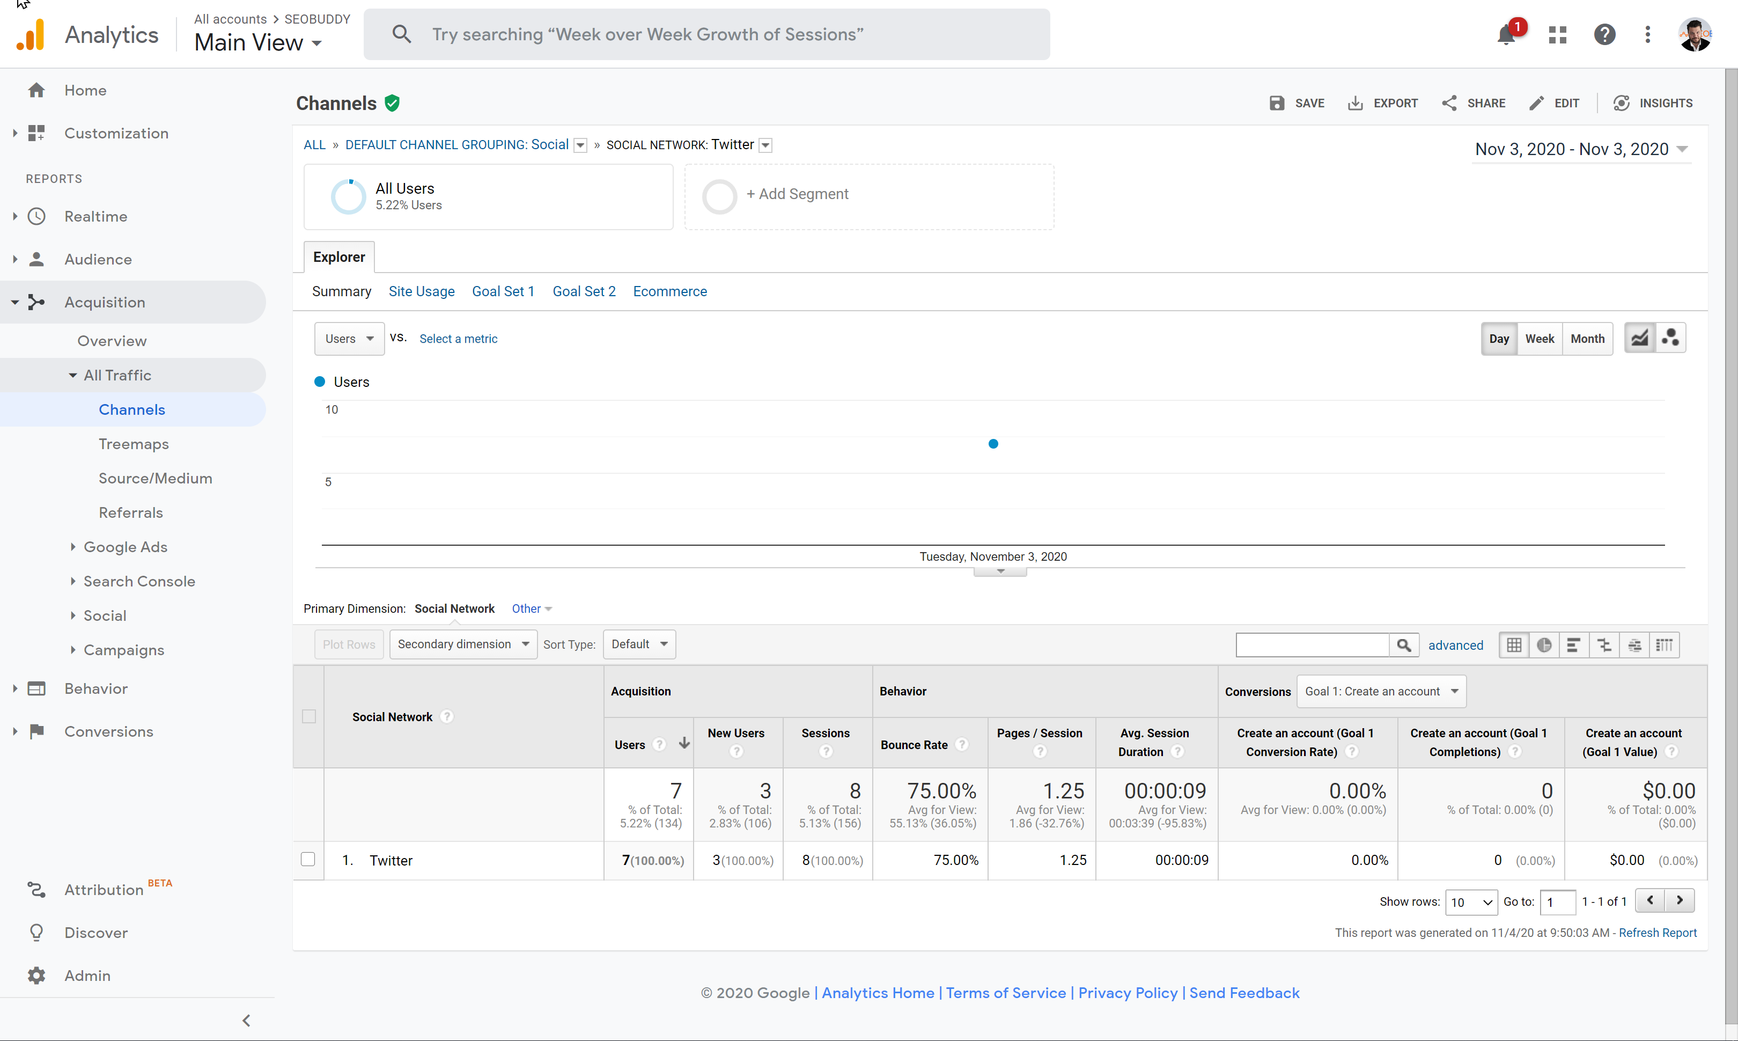1738x1041 pixels.
Task: Click the search magnifier in top bar
Action: click(402, 34)
